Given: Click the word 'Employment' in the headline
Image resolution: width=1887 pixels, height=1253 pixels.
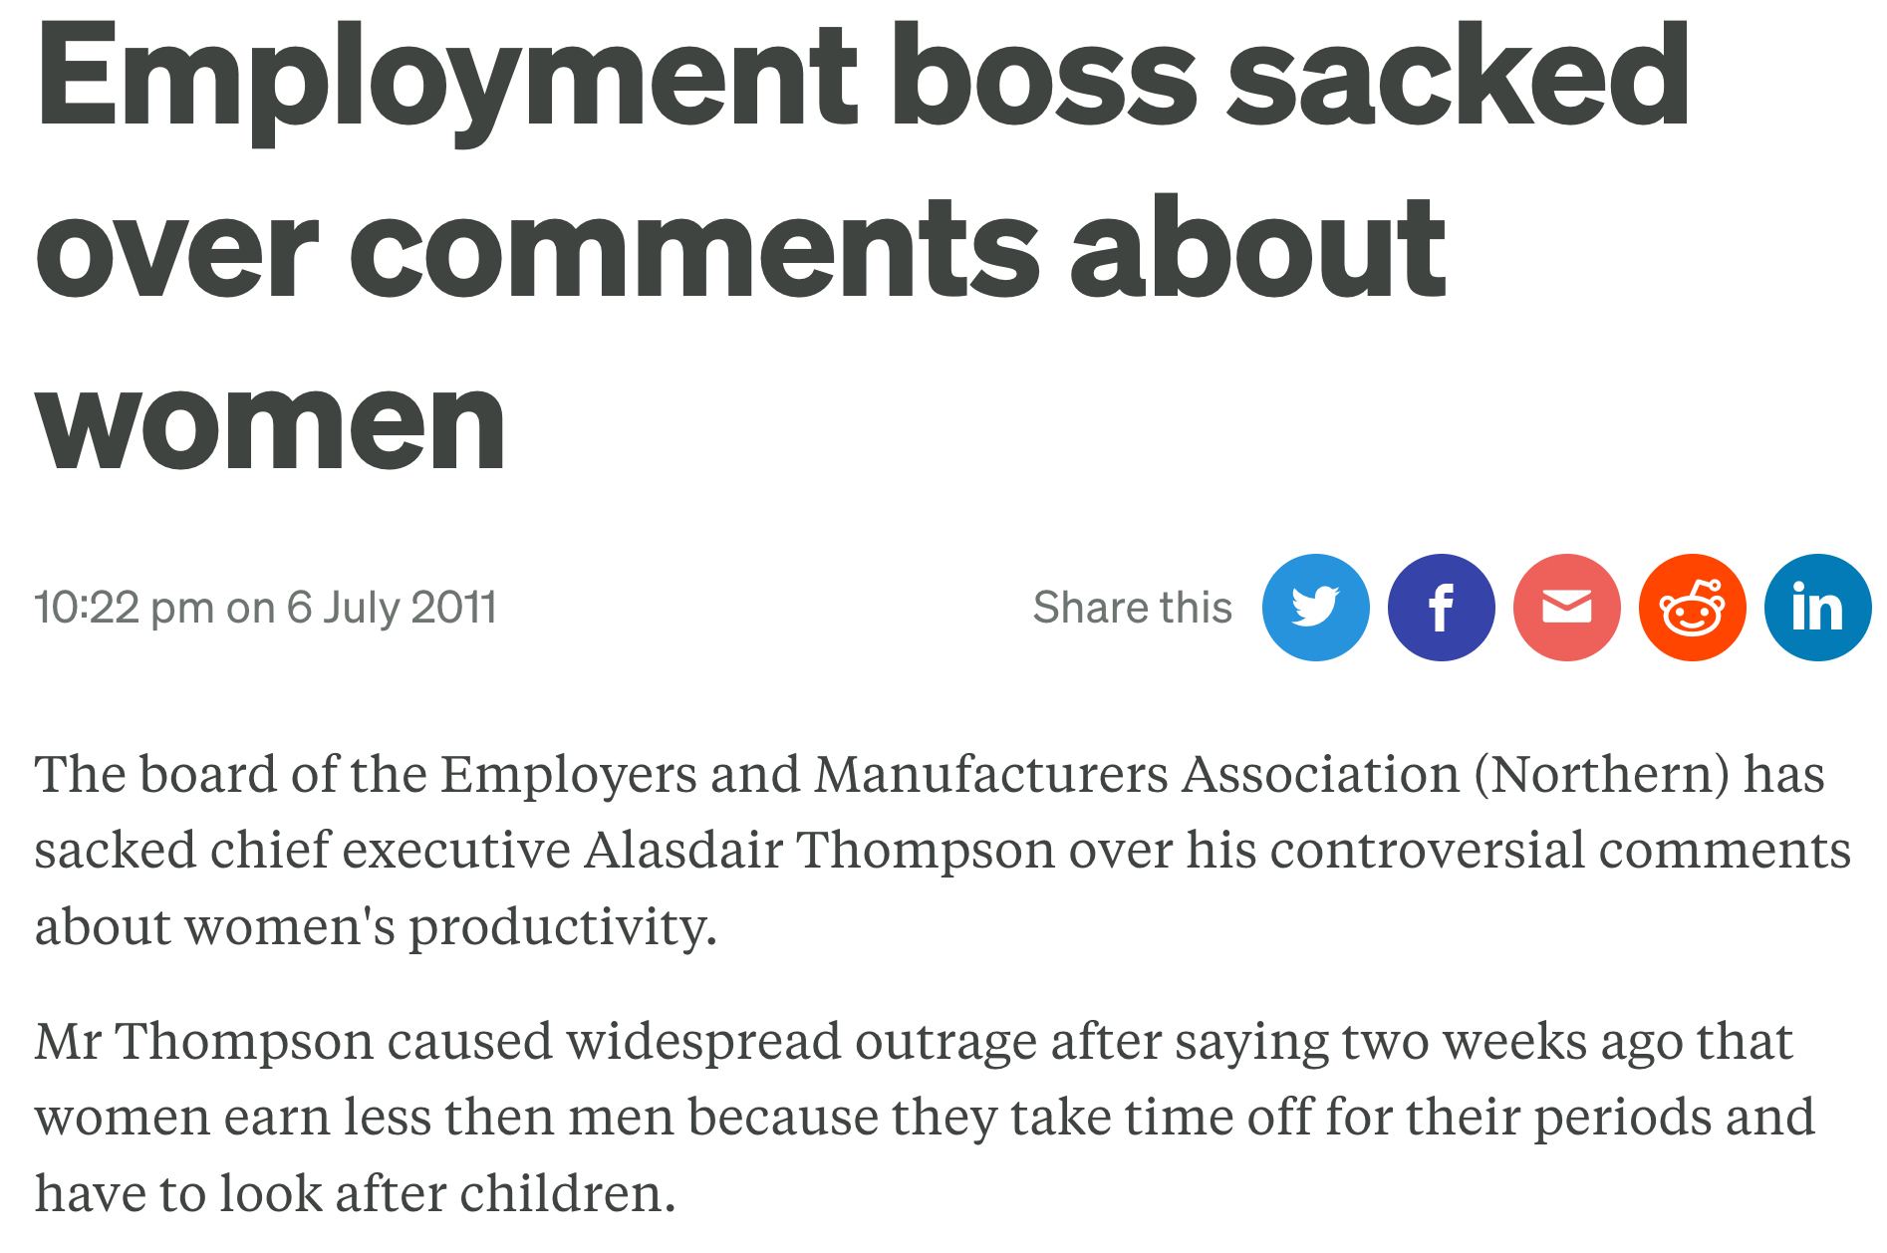Looking at the screenshot, I should pyautogui.click(x=446, y=78).
